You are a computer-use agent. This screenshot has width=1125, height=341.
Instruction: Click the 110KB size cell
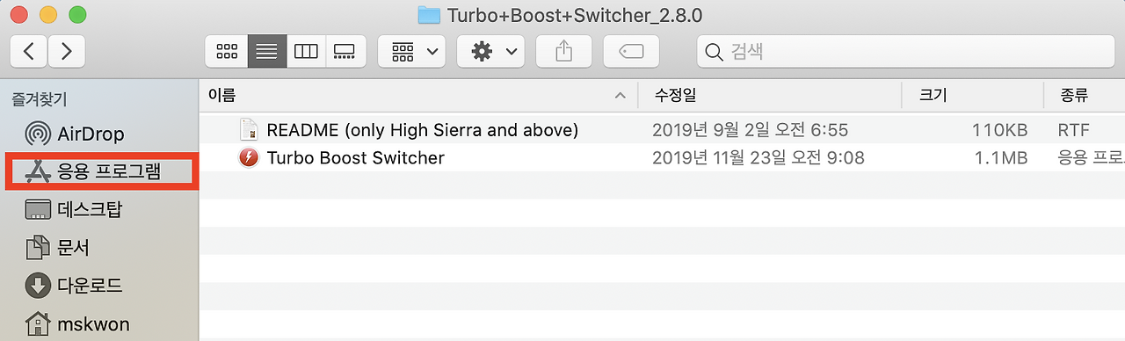point(999,130)
